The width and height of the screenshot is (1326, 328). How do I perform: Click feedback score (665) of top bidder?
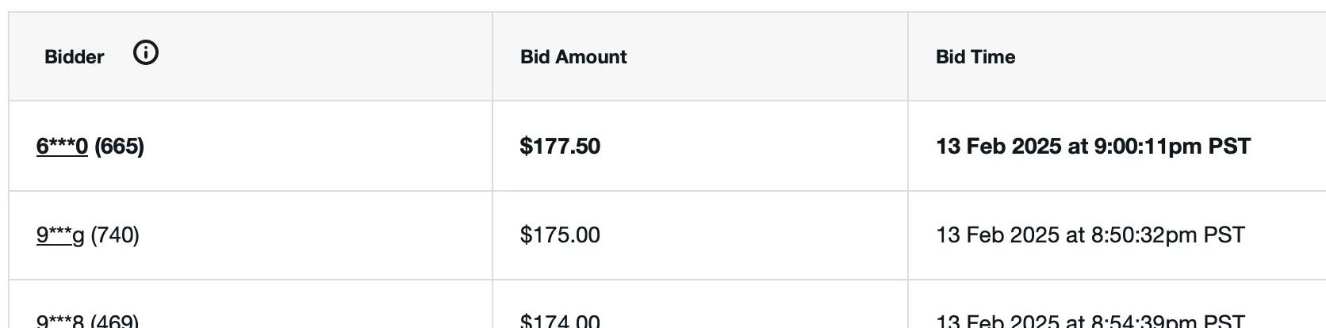120,147
